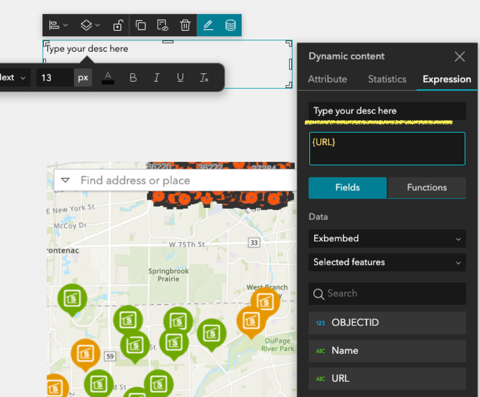Clear text formatting icon
The image size is (480, 397).
click(x=204, y=78)
